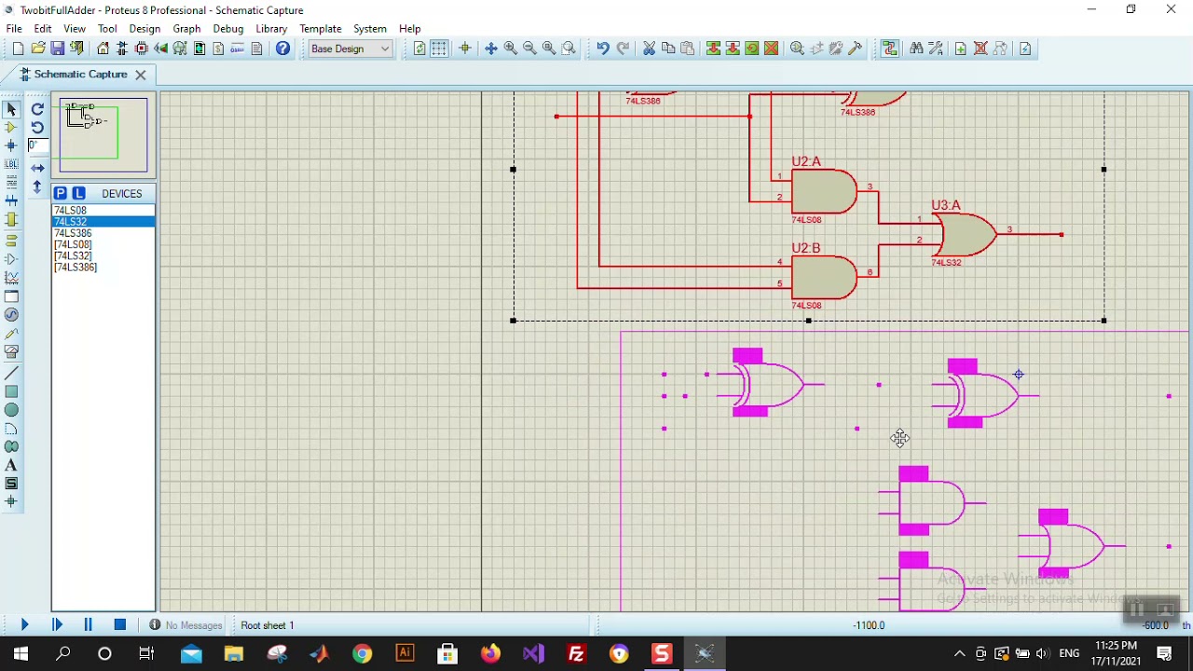Select the U3:A OR gate component
Image resolution: width=1193 pixels, height=671 pixels.
965,235
